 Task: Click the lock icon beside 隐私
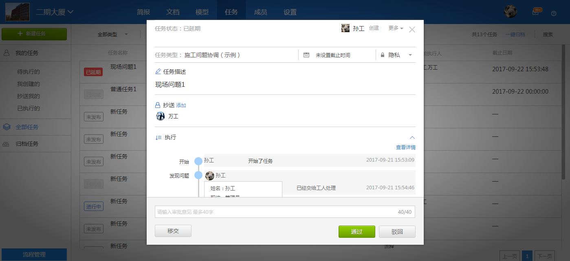[x=382, y=55]
